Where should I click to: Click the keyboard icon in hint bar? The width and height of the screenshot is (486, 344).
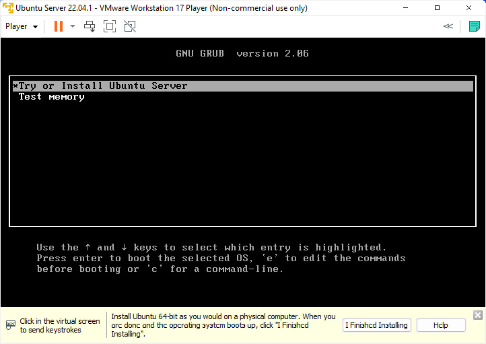[11, 324]
